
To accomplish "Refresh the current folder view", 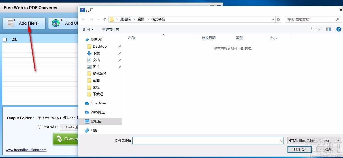I will (x=278, y=20).
